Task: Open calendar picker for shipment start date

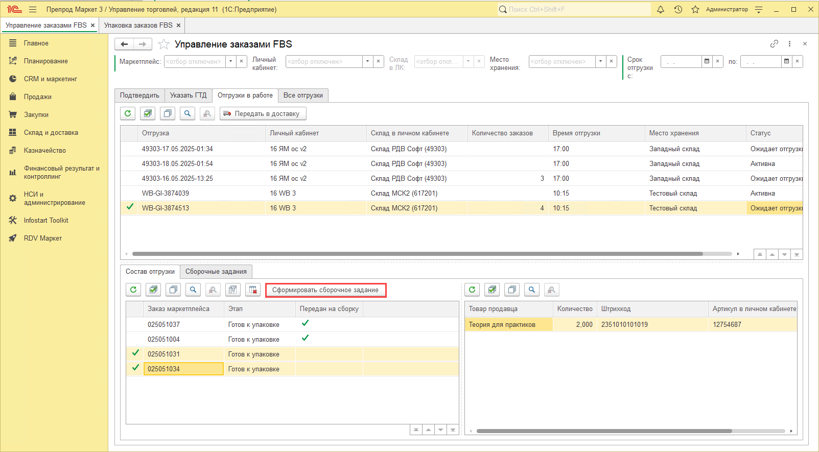Action: 707,61
